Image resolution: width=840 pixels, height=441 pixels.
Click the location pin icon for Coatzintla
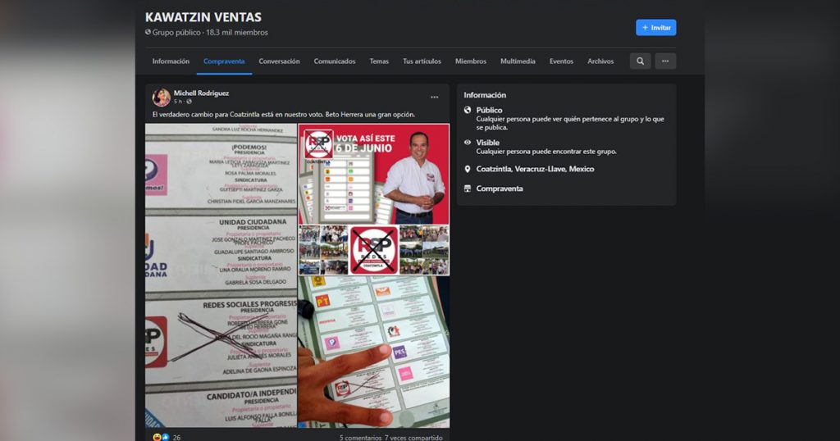[468, 169]
